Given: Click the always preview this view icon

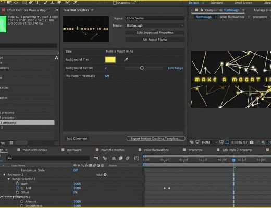Looking at the screenshot, I should click(x=192, y=142).
